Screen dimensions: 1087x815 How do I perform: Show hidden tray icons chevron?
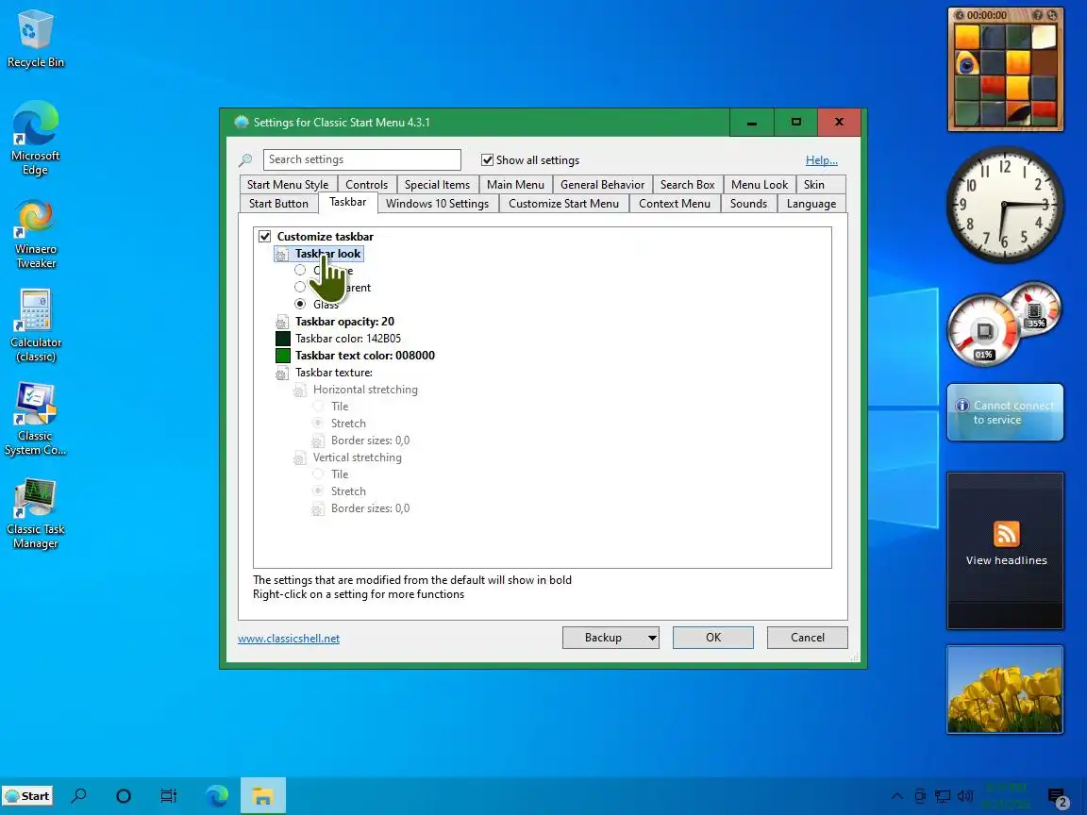896,795
